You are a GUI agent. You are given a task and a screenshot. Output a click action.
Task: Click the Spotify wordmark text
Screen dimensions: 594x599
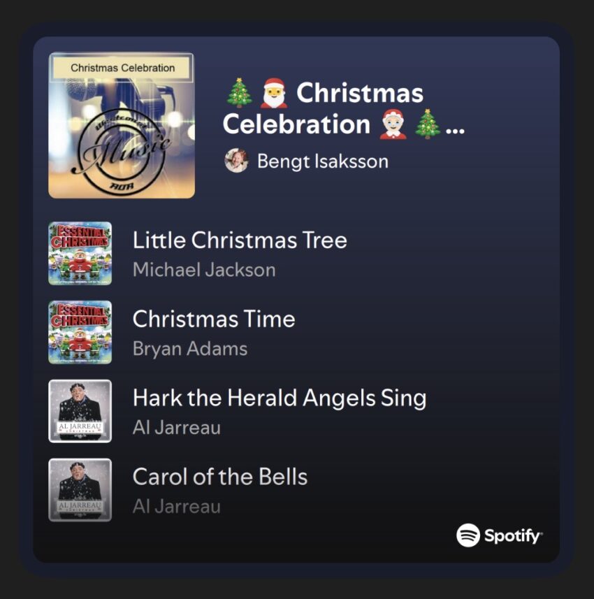(x=512, y=536)
